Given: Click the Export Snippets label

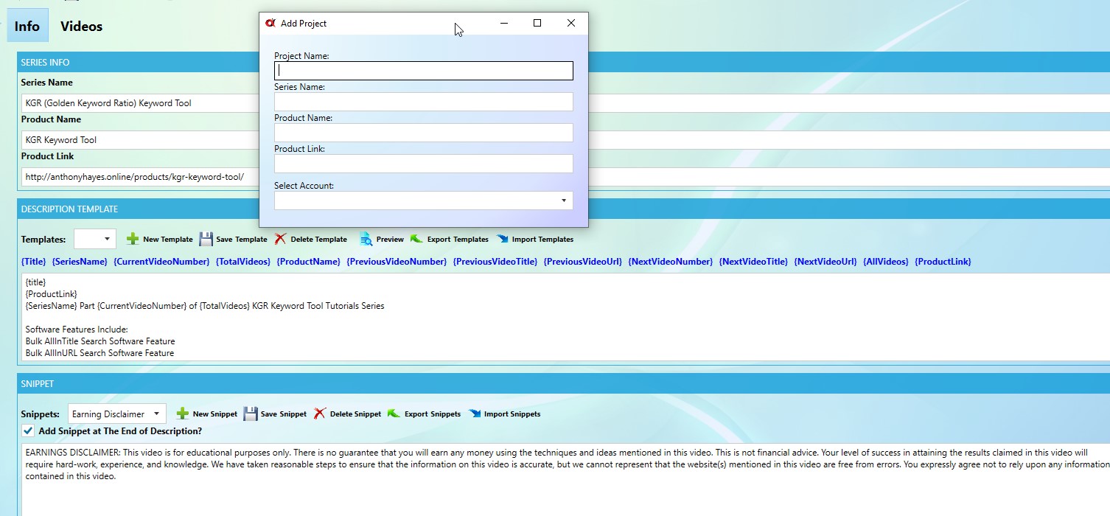Looking at the screenshot, I should tap(433, 414).
